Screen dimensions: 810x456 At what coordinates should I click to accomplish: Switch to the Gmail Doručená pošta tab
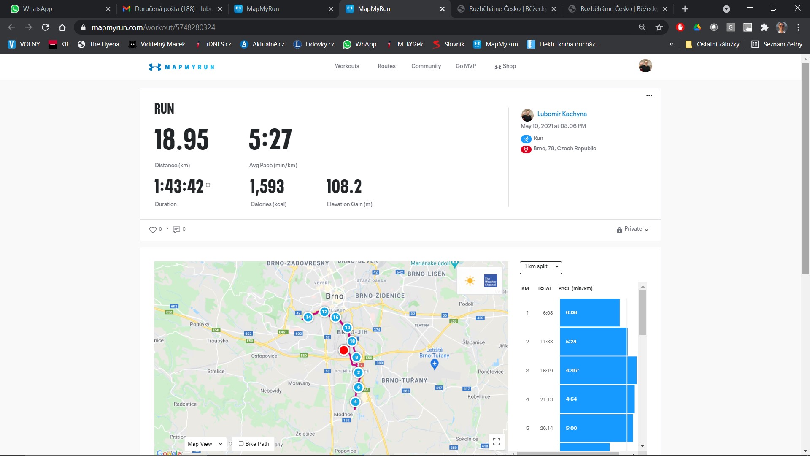point(172,9)
